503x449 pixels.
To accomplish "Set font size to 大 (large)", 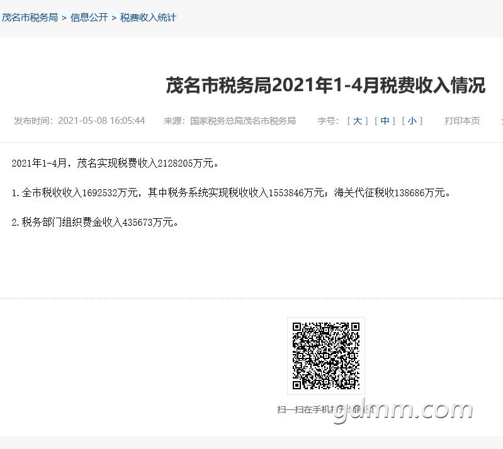I will [x=357, y=121].
